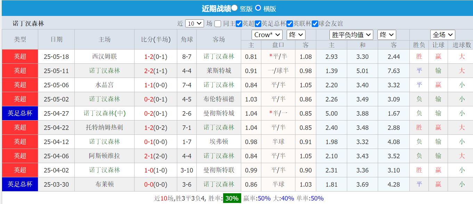
Task: Click the green 30% win rate badge
Action: point(231,198)
